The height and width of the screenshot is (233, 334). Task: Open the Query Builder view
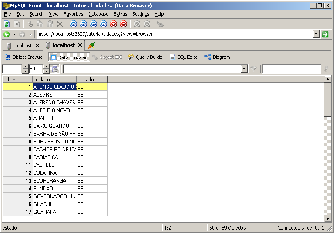pos(146,57)
